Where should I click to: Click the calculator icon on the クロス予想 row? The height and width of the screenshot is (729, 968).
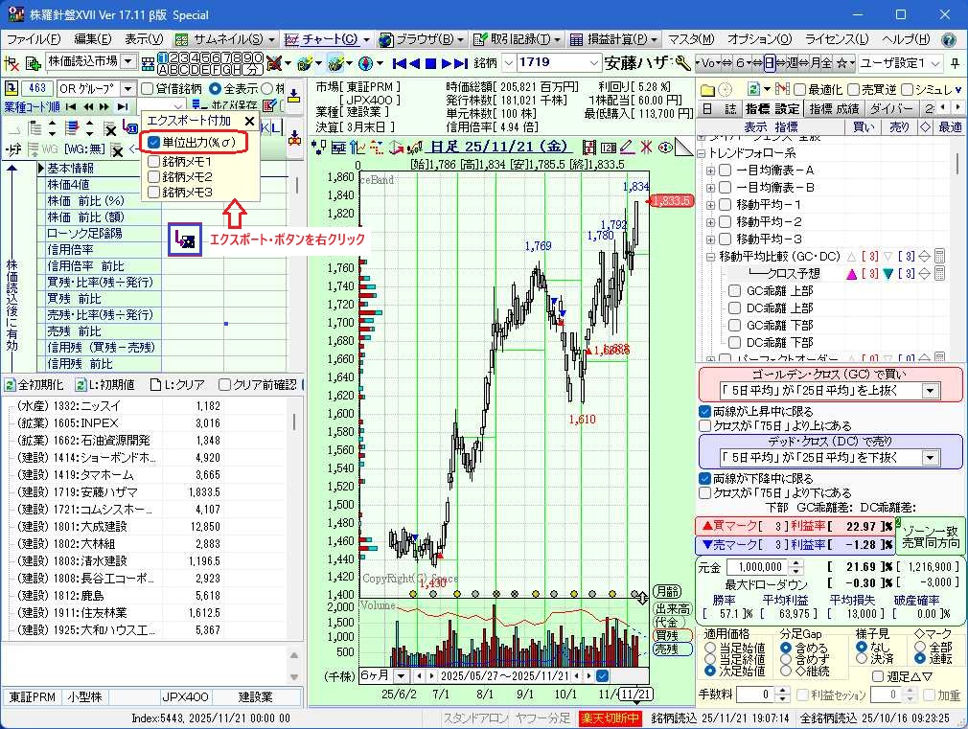pos(939,273)
